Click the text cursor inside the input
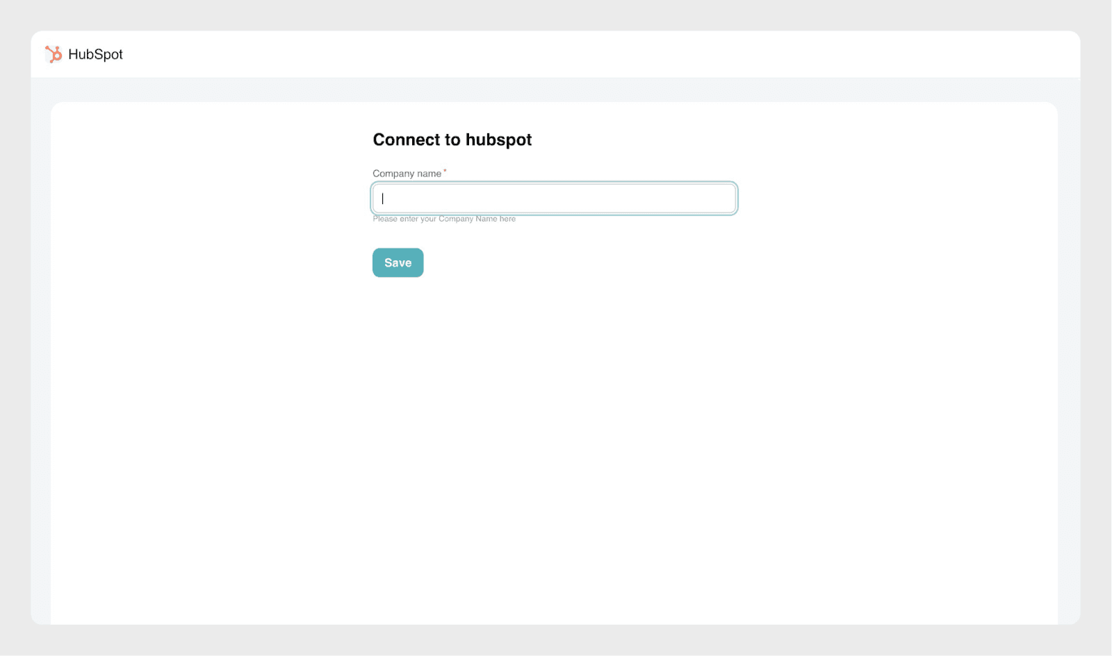Screen dimensions: 1112x656 tap(383, 199)
